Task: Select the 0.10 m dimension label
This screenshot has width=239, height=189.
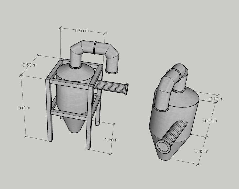Action: point(216,99)
